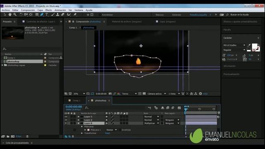
Task: Open Composition Mini-Flowchart icon in timeline
Action: (149, 108)
